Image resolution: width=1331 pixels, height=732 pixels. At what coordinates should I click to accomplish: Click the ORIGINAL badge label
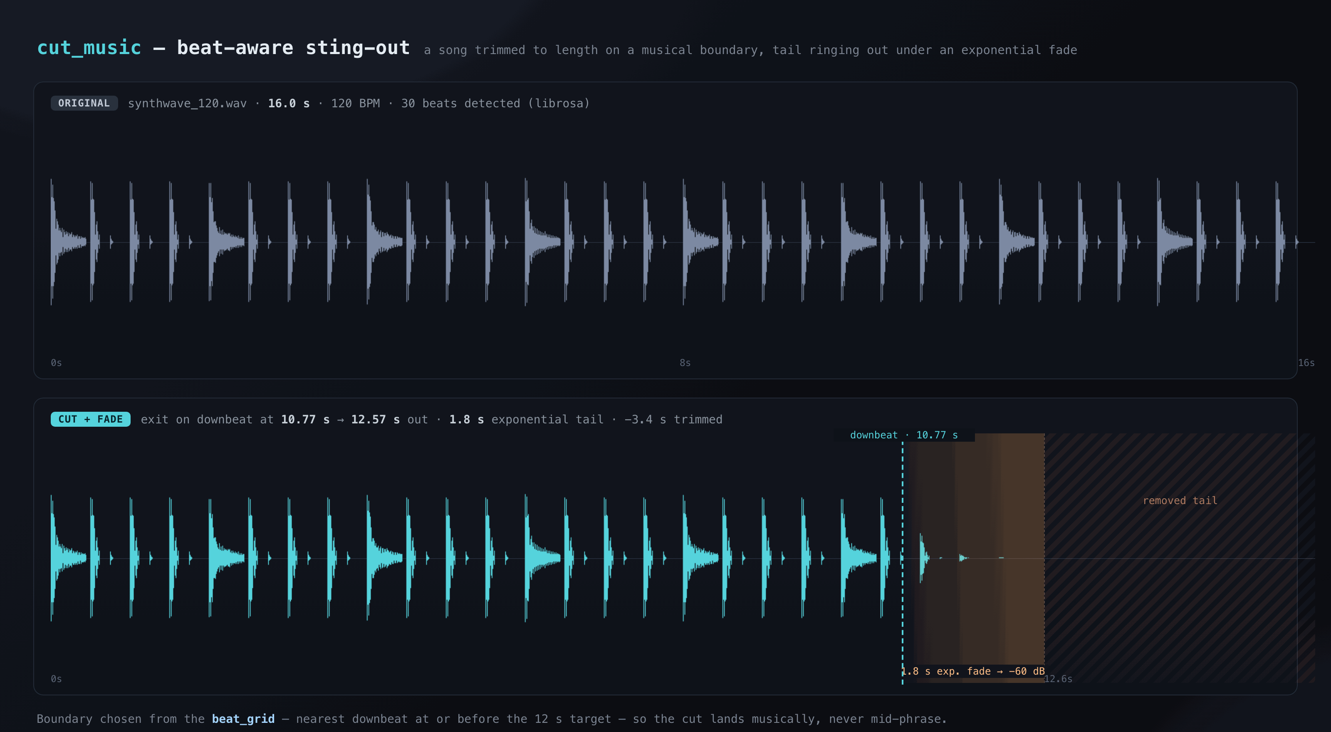(84, 103)
